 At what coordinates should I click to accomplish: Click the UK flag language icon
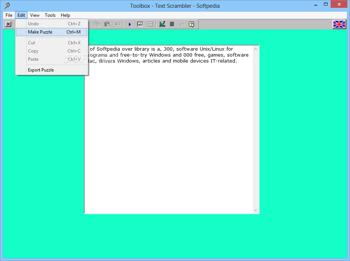pyautogui.click(x=339, y=24)
